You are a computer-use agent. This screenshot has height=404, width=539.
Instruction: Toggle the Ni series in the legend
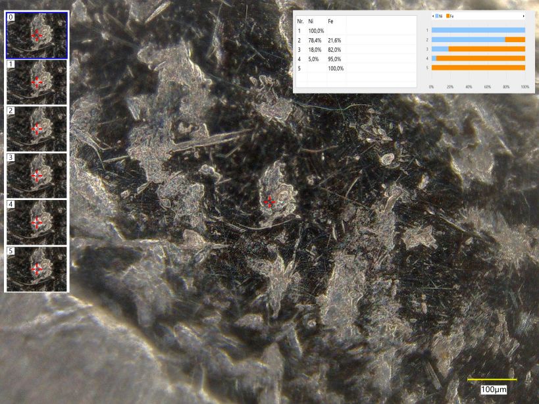click(439, 15)
